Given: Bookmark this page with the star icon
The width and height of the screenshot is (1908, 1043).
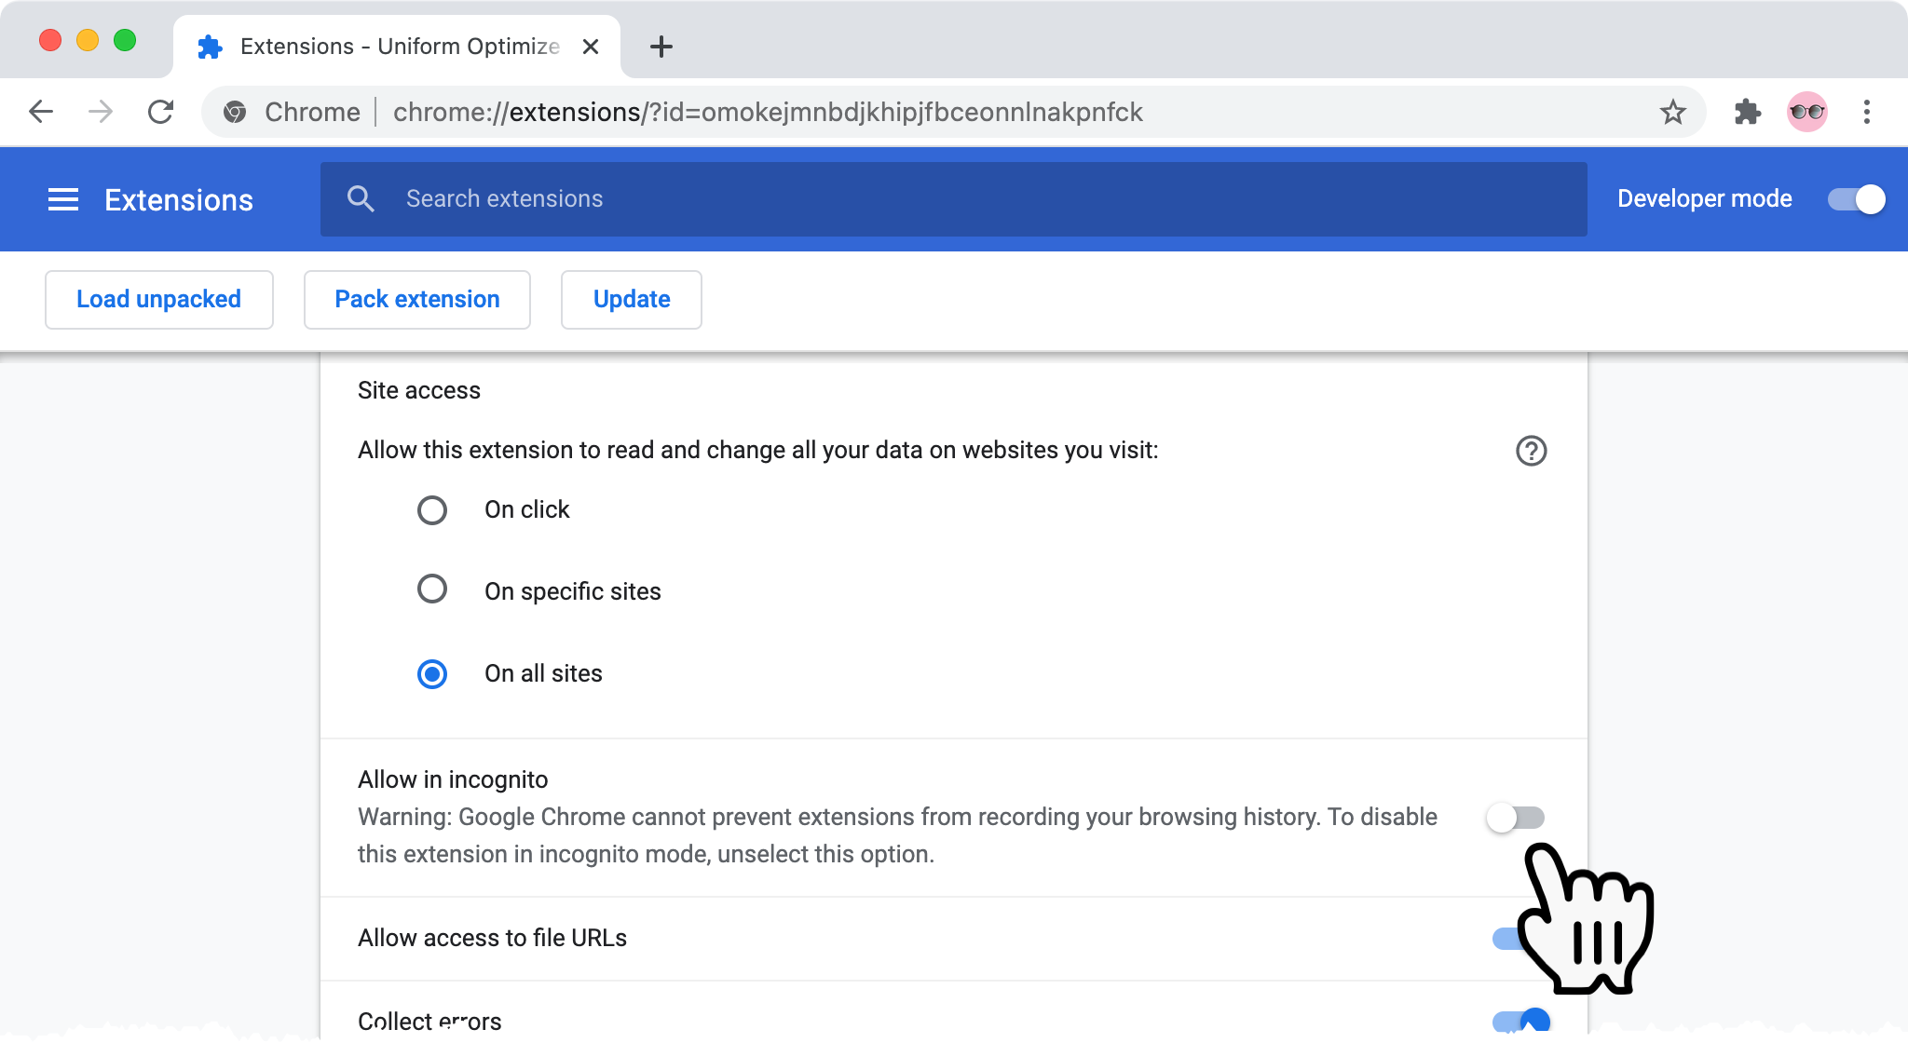Looking at the screenshot, I should [x=1672, y=112].
